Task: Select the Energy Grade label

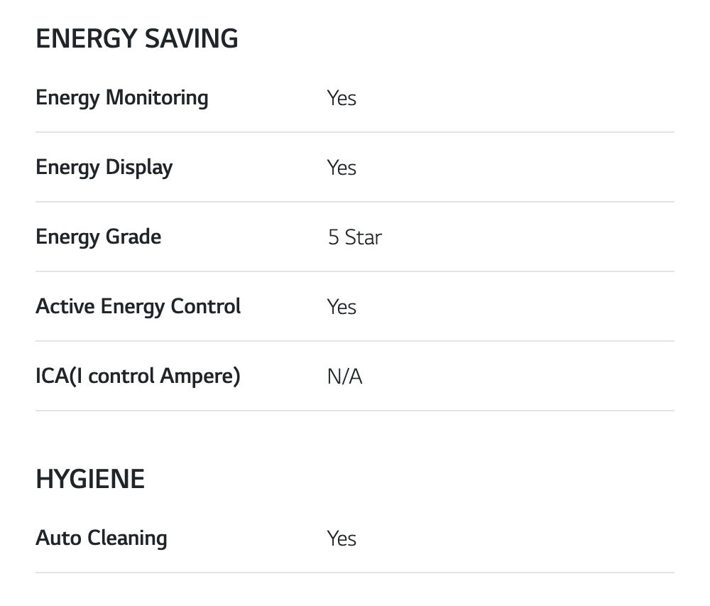Action: pos(98,237)
